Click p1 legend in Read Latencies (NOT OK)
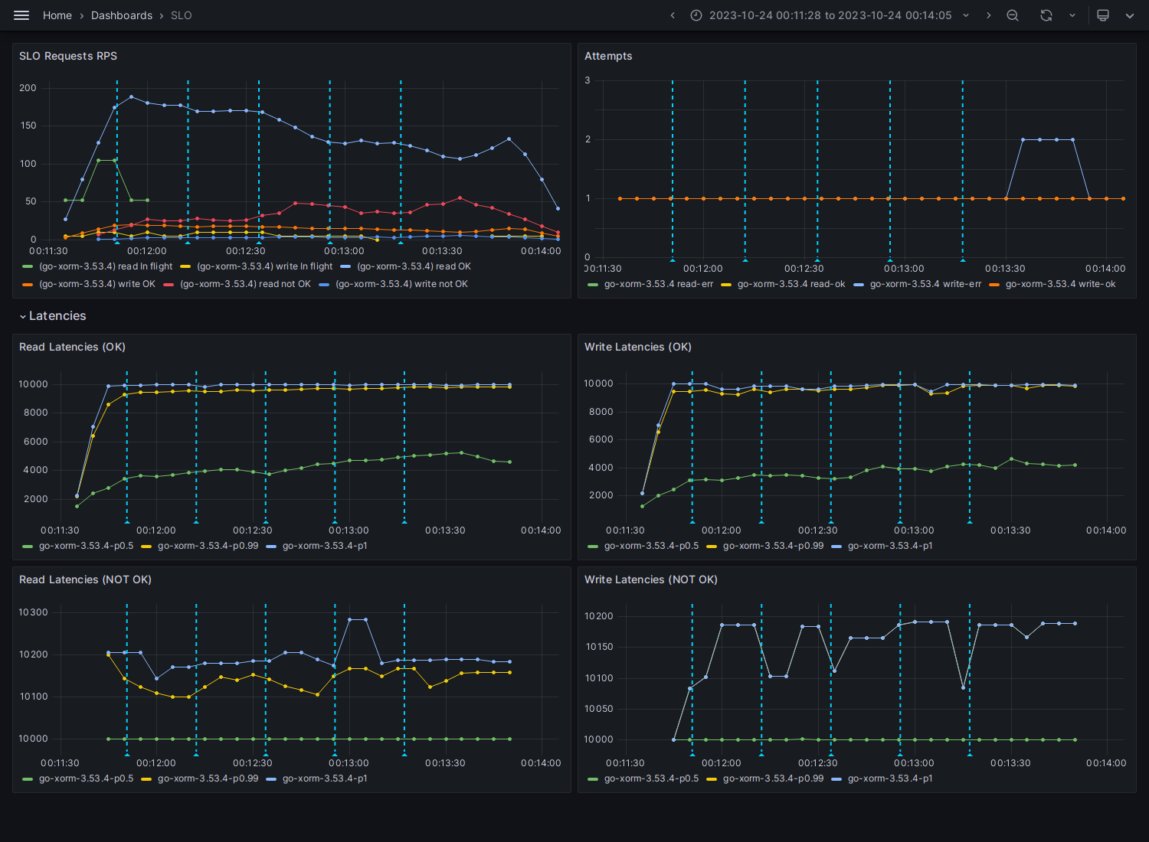 point(325,778)
